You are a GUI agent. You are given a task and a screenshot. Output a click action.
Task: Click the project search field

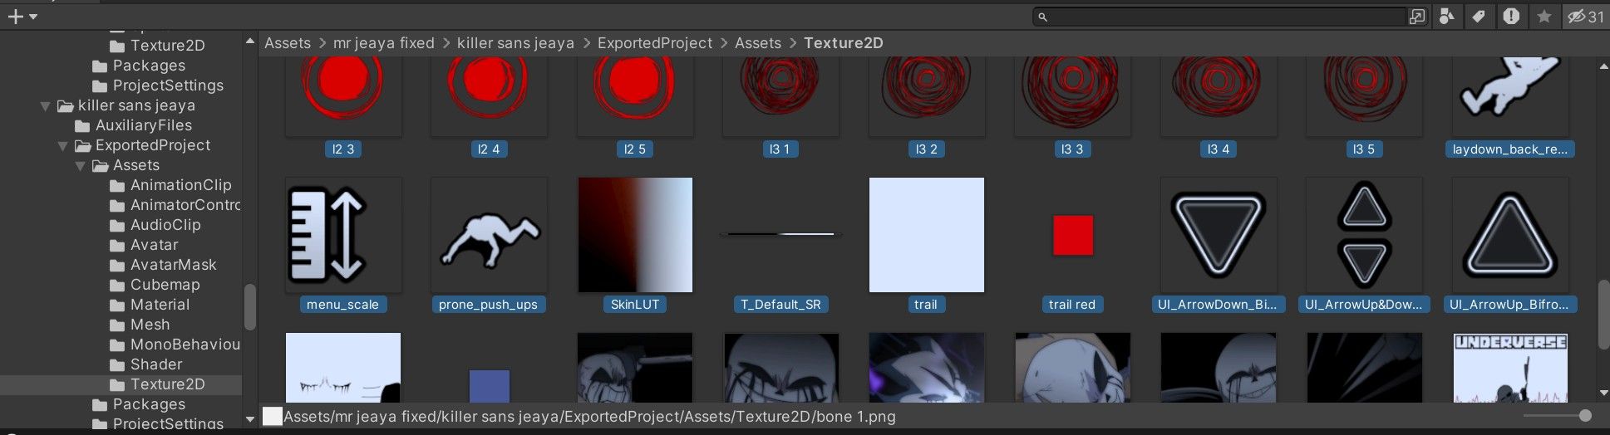1219,17
